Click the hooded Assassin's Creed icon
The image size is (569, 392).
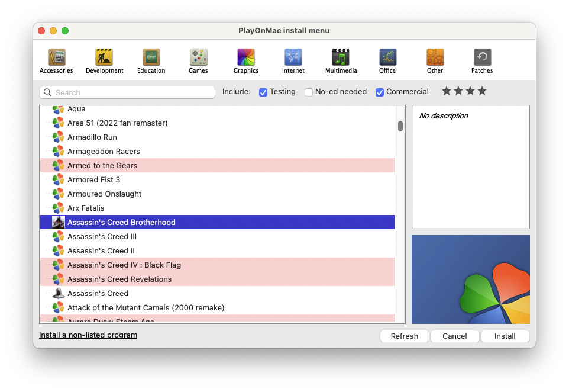(x=59, y=293)
